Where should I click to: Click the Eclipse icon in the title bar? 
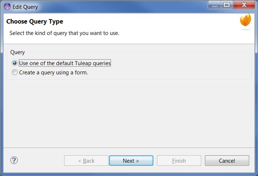pos(7,7)
